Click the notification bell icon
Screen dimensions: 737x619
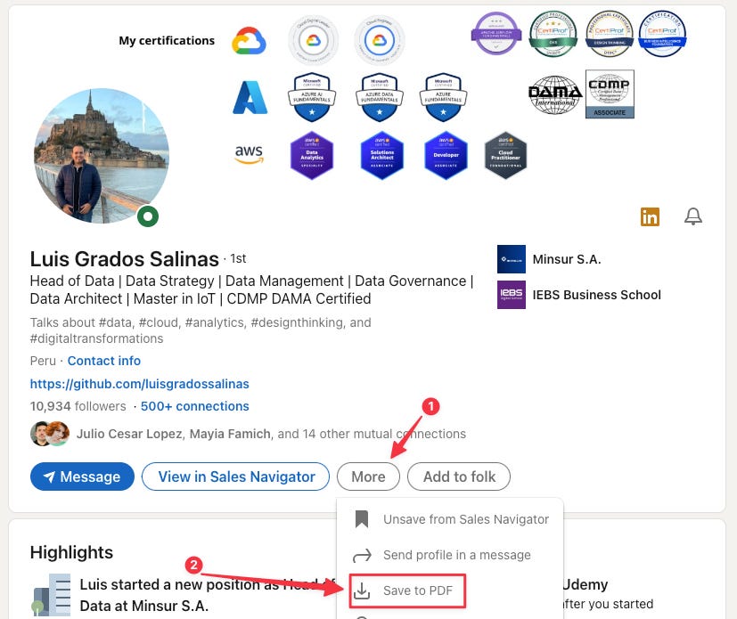coord(692,216)
